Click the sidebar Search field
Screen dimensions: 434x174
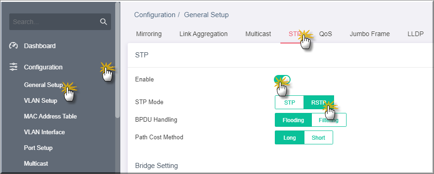tap(60, 22)
